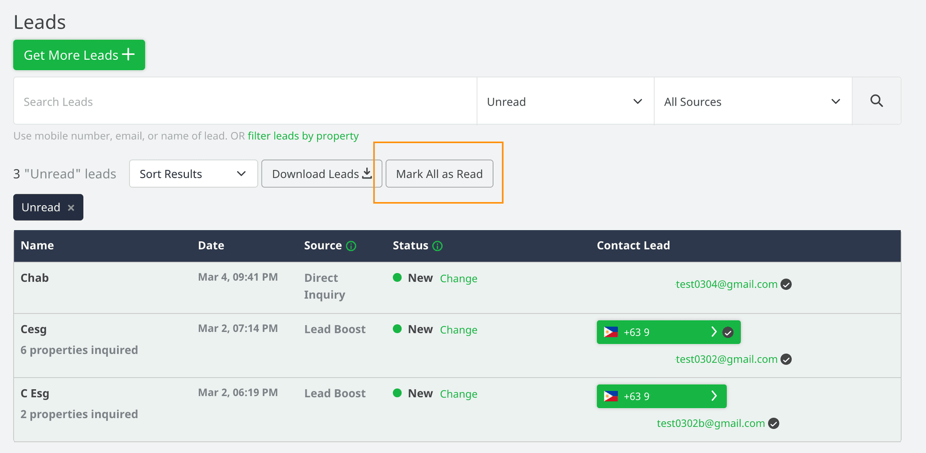Open the Unread status filter dropdown
The width and height of the screenshot is (926, 453).
[564, 101]
